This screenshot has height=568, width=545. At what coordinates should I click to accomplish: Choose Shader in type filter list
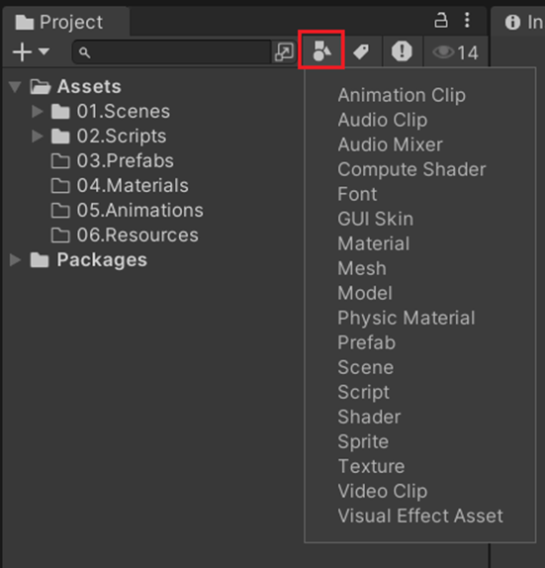click(x=369, y=417)
